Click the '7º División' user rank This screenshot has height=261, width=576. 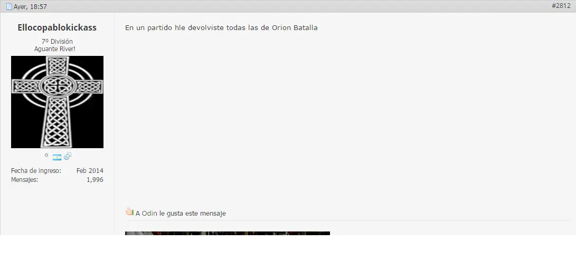pyautogui.click(x=57, y=42)
